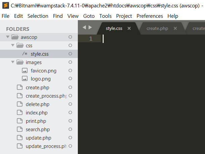Open the Find menu

tap(58, 16)
